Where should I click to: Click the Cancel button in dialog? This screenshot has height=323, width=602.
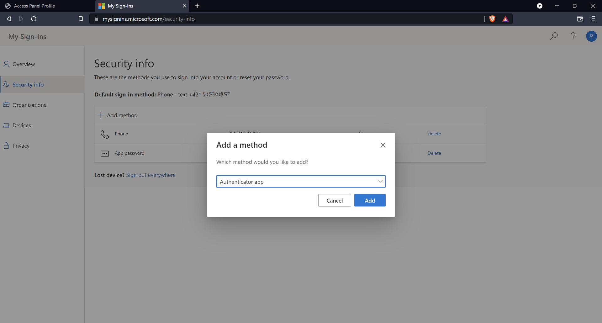pyautogui.click(x=334, y=201)
